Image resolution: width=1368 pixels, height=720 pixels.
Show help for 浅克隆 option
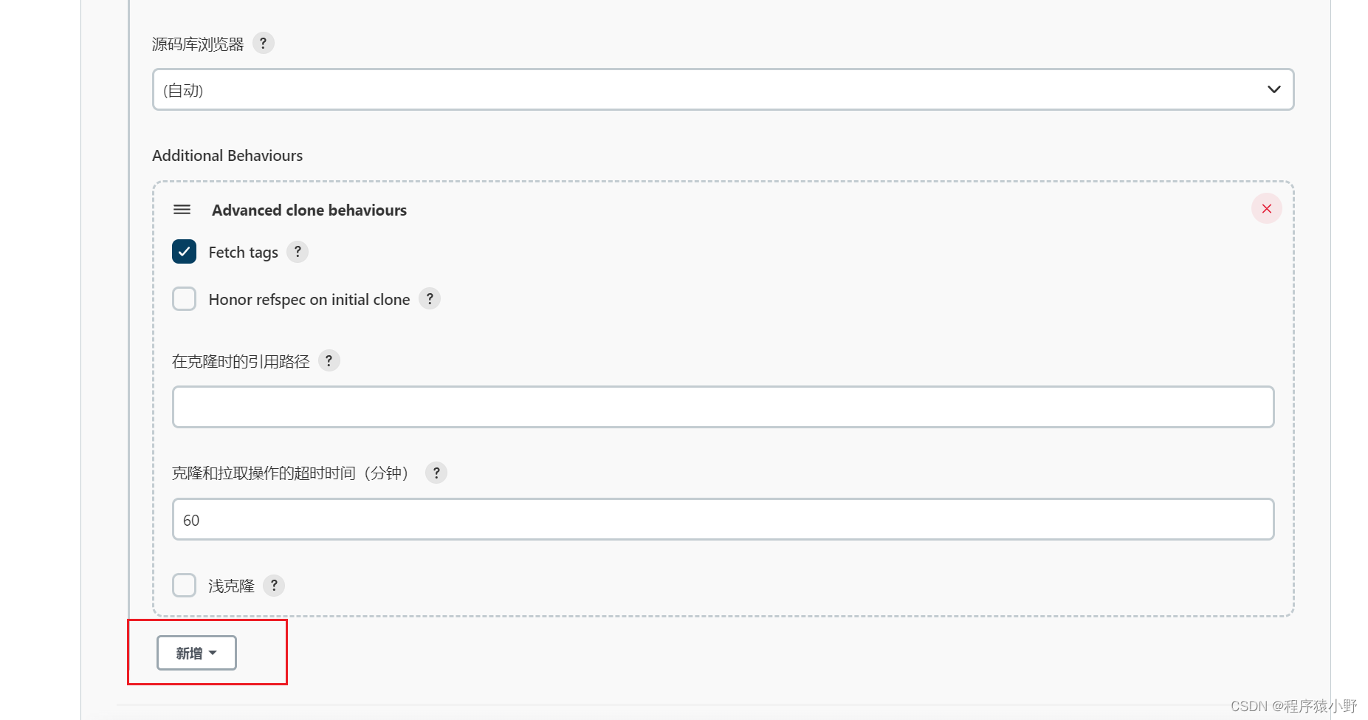[x=274, y=586]
